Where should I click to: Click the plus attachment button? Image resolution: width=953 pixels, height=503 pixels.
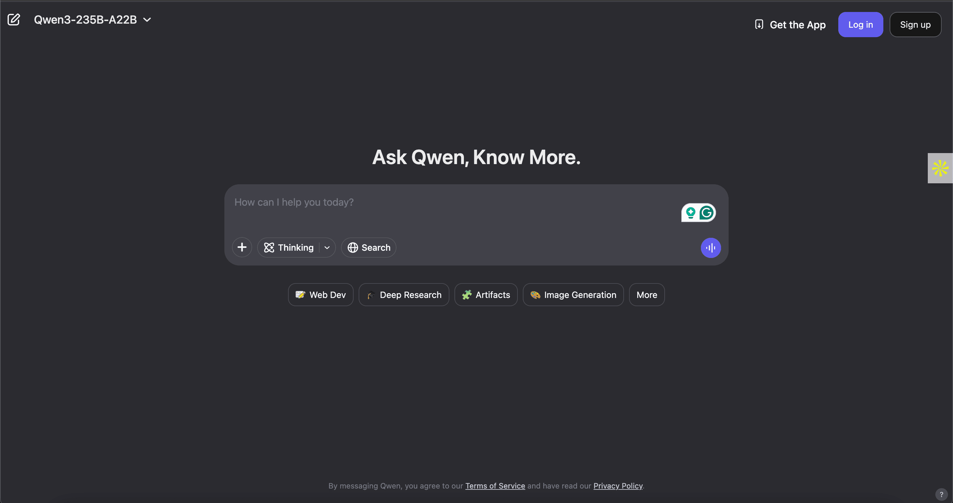click(x=242, y=248)
